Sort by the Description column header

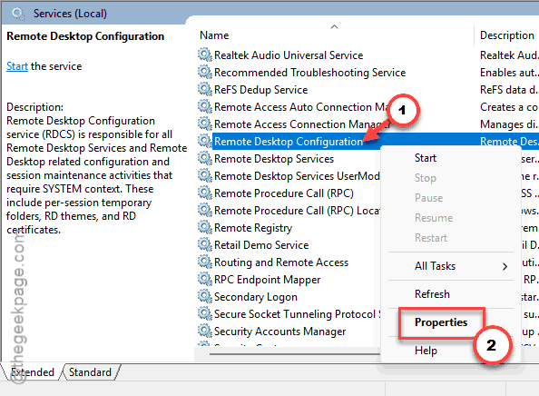click(x=507, y=35)
